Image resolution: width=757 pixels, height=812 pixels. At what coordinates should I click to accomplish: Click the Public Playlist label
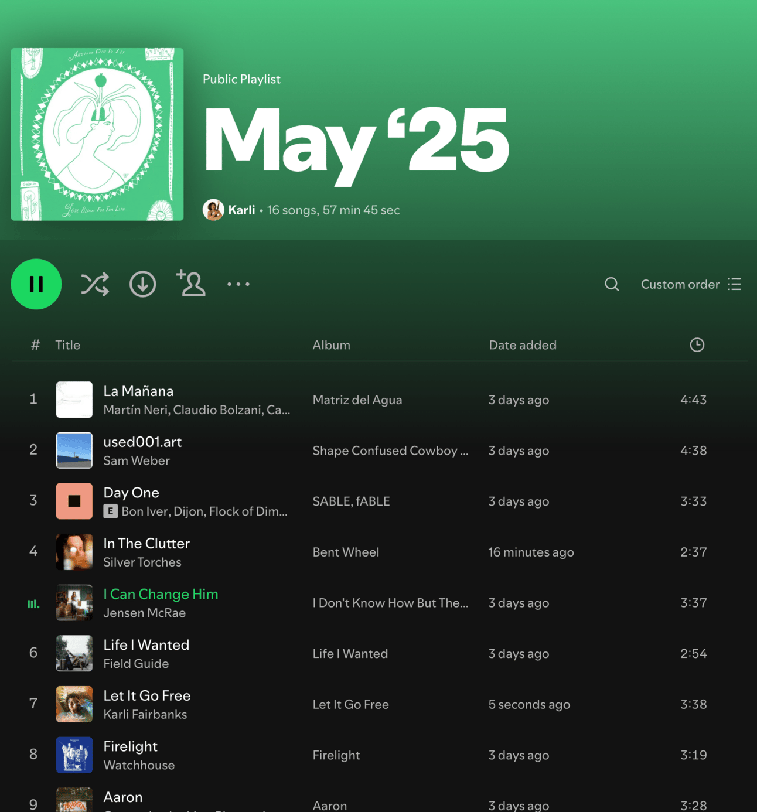pos(241,79)
